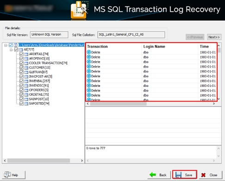Click the Sql File Version field
This screenshot has width=225, height=181.
click(x=49, y=35)
